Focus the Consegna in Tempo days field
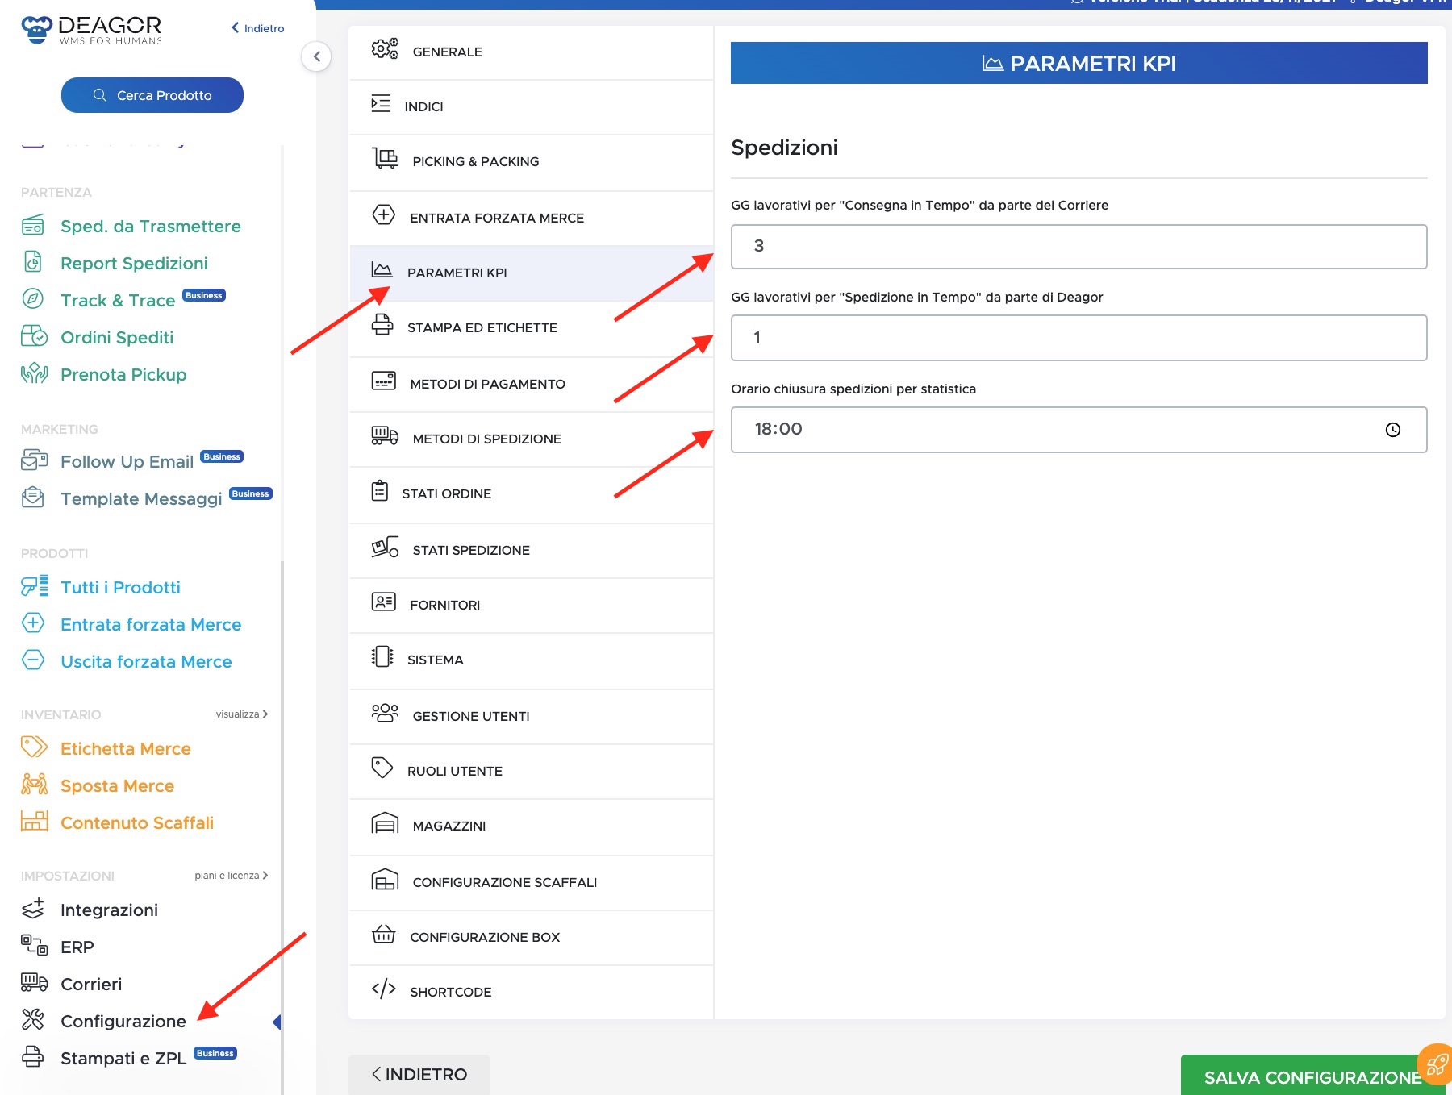 [x=1079, y=247]
